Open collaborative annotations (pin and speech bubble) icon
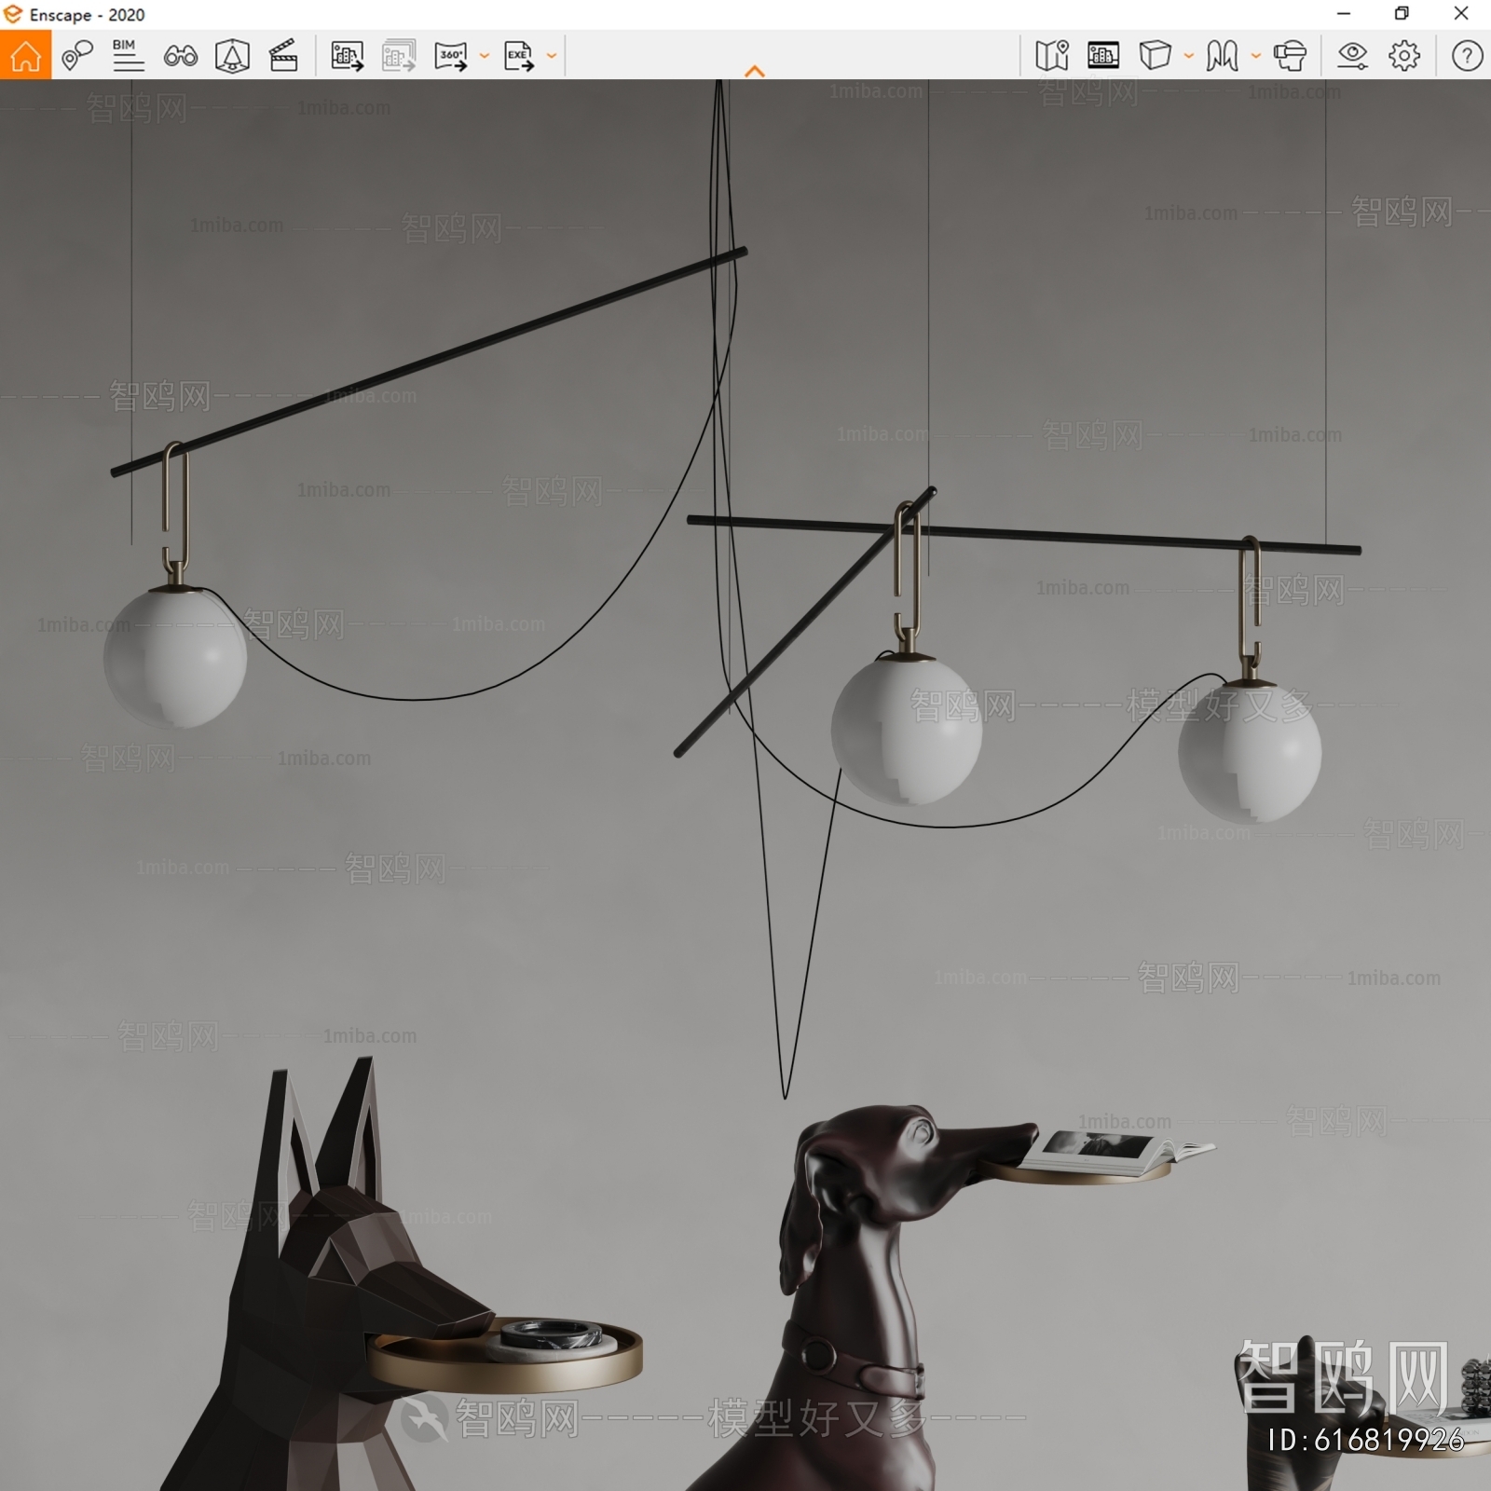The image size is (1491, 1491). (x=76, y=56)
